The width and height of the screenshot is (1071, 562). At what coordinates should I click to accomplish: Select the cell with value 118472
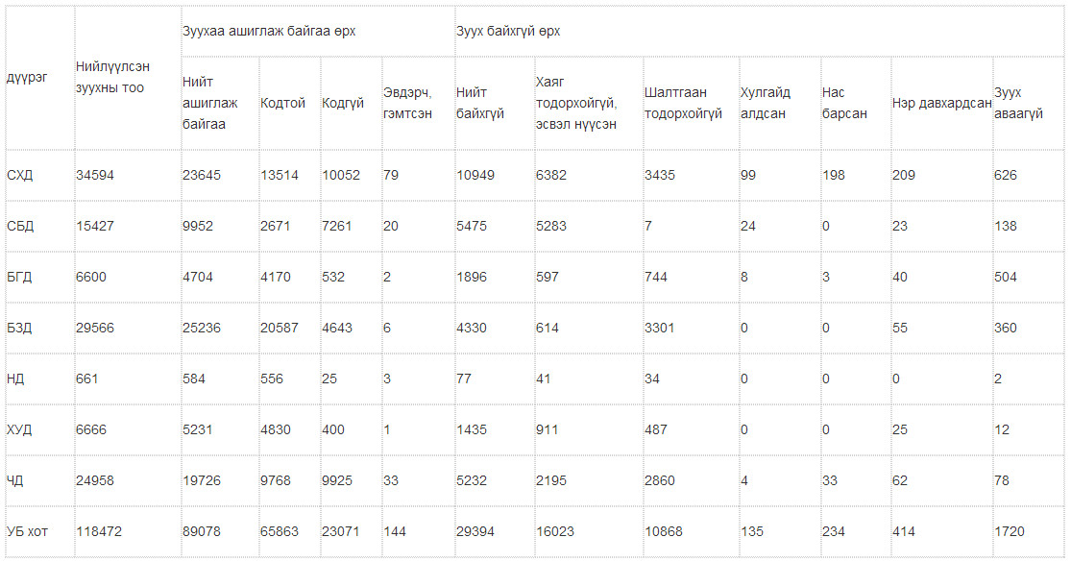tap(99, 531)
